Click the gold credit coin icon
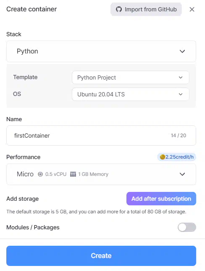 [162, 157]
